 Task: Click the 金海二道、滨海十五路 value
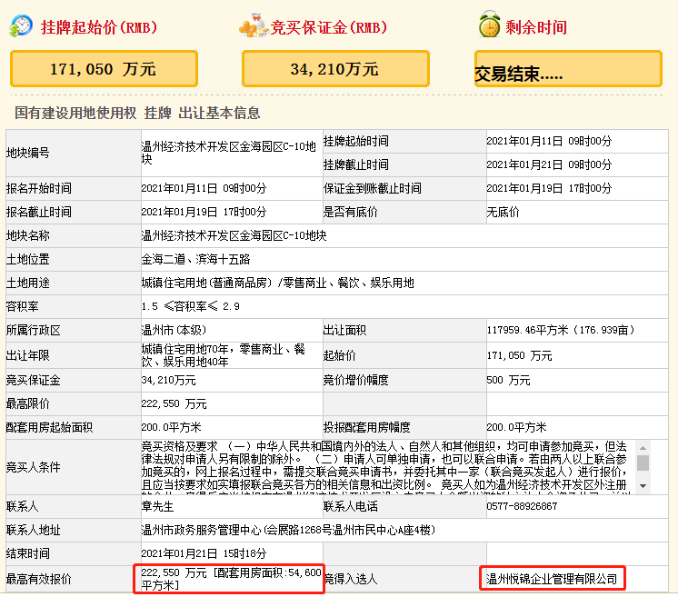point(196,259)
